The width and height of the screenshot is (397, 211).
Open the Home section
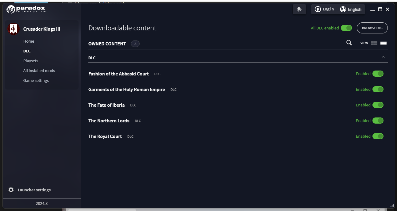(x=29, y=41)
